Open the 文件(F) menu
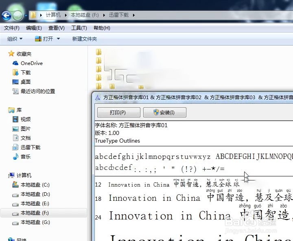This screenshot has height=241, width=293. [11, 28]
